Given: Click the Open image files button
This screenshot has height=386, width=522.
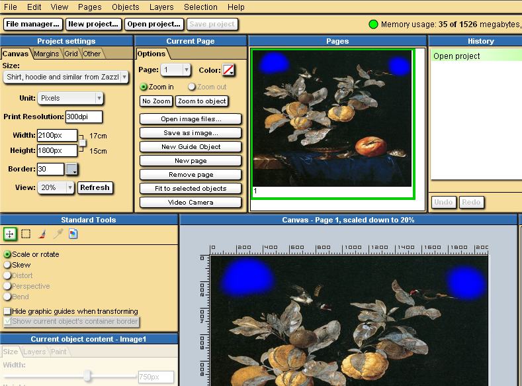Looking at the screenshot, I should (x=191, y=119).
